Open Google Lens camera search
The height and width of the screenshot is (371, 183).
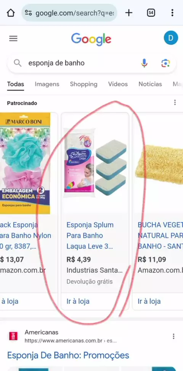[165, 63]
